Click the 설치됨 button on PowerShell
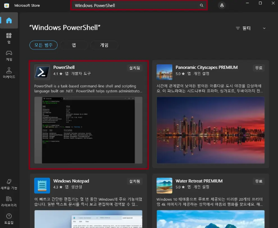278x228 pixels. (135, 68)
